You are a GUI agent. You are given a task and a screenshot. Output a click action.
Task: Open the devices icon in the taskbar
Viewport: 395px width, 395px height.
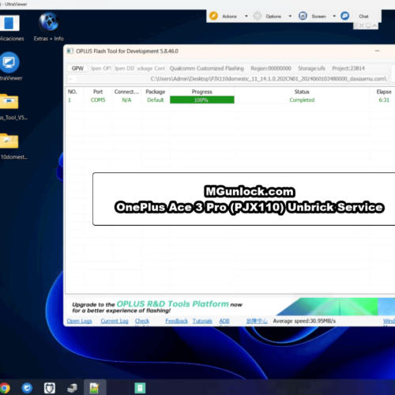coord(72,388)
